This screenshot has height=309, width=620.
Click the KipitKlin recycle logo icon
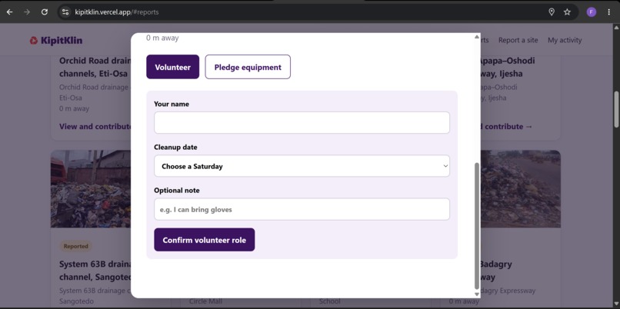pos(33,40)
